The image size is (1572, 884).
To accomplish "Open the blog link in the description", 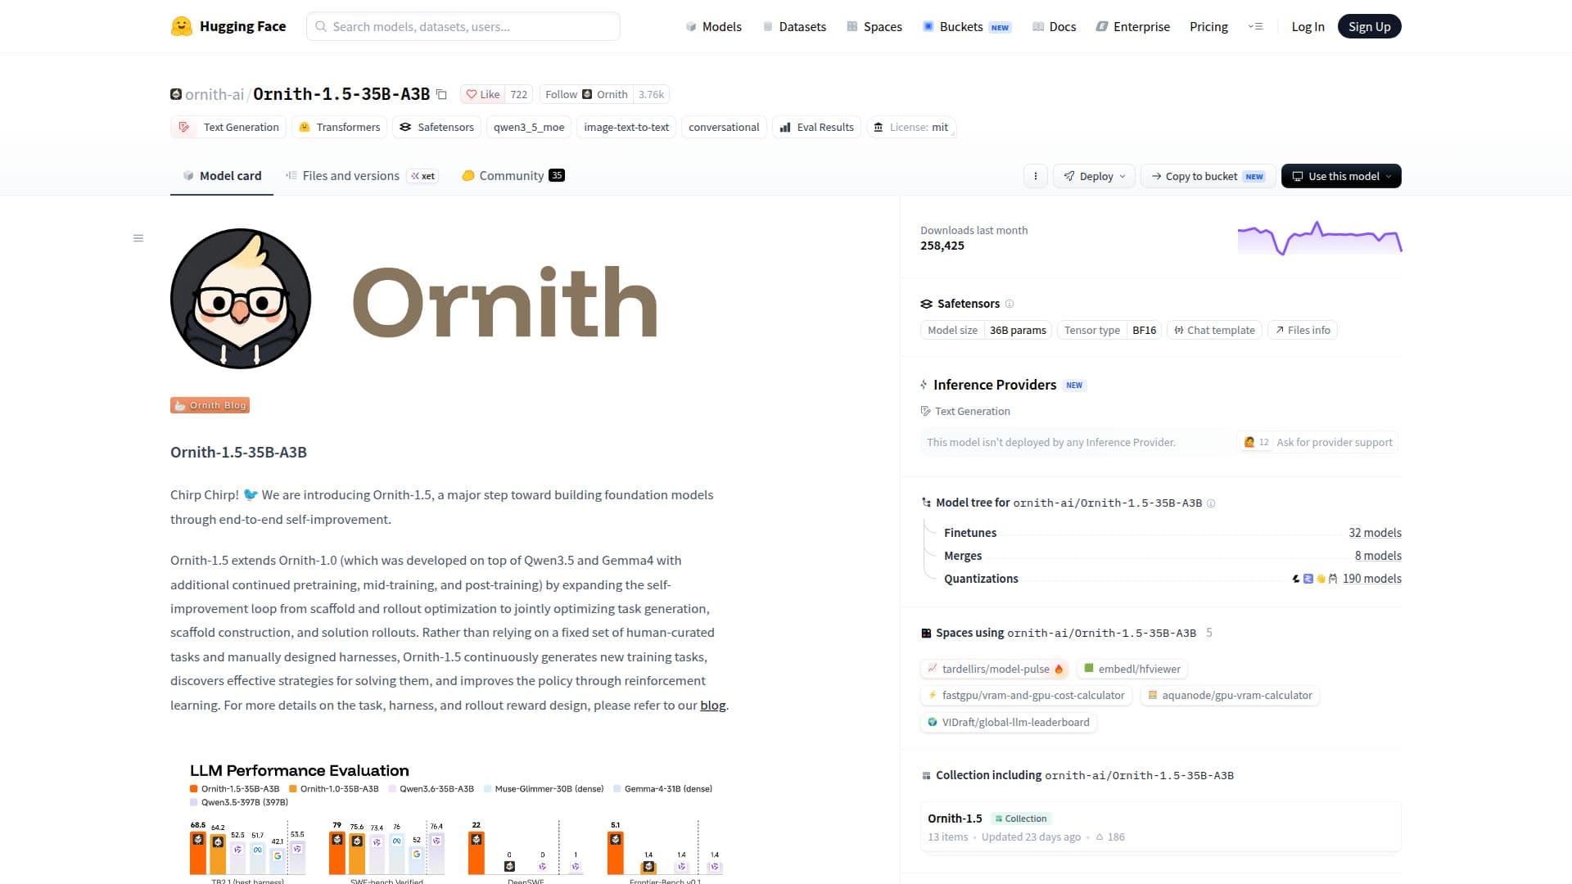I will click(712, 705).
